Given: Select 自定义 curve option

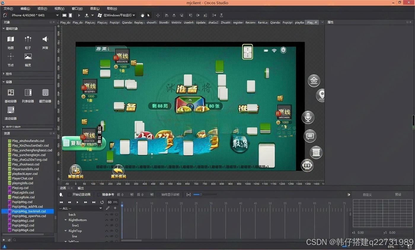Looking at the screenshot, I should coord(367,195).
